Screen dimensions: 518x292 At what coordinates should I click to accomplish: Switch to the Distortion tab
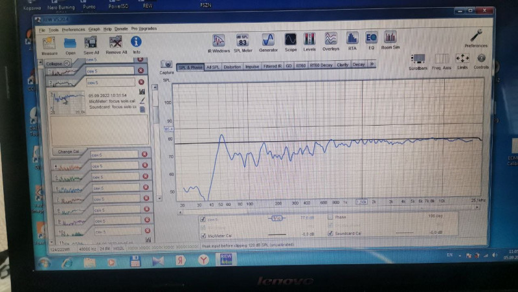click(x=232, y=67)
